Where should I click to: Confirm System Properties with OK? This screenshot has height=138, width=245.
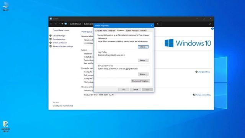click(124, 89)
